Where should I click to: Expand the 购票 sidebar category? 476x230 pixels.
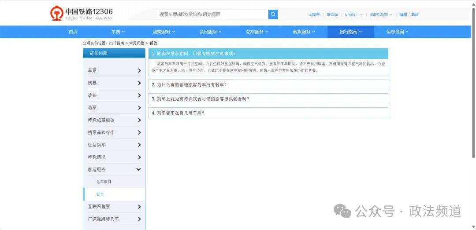(x=115, y=83)
